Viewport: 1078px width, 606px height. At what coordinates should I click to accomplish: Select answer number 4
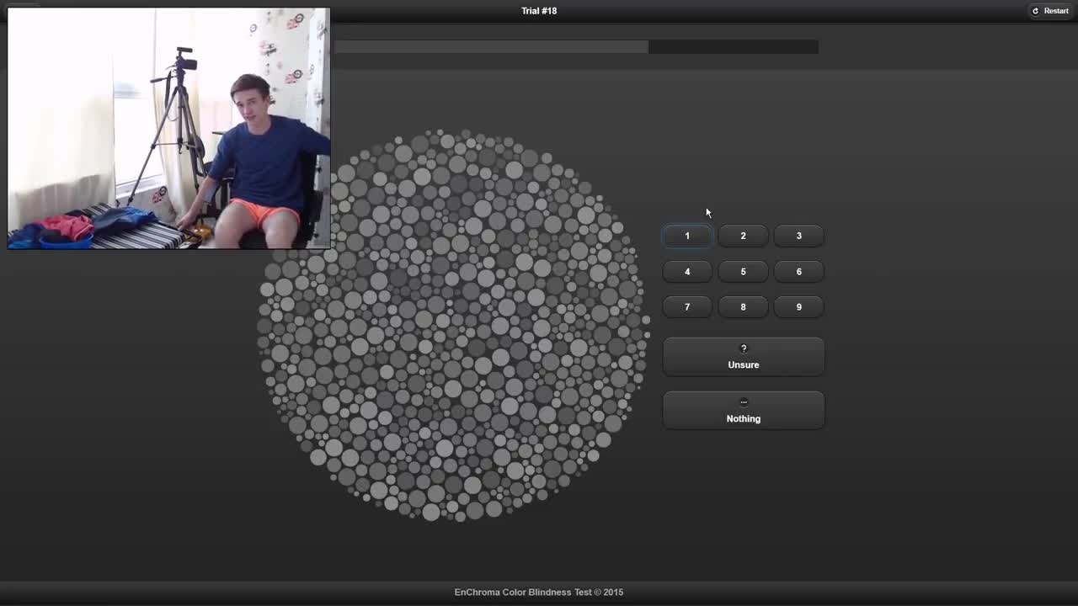687,271
